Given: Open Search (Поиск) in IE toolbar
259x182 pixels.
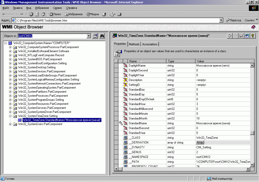Looking at the screenshot, I should pyautogui.click(x=55, y=14).
